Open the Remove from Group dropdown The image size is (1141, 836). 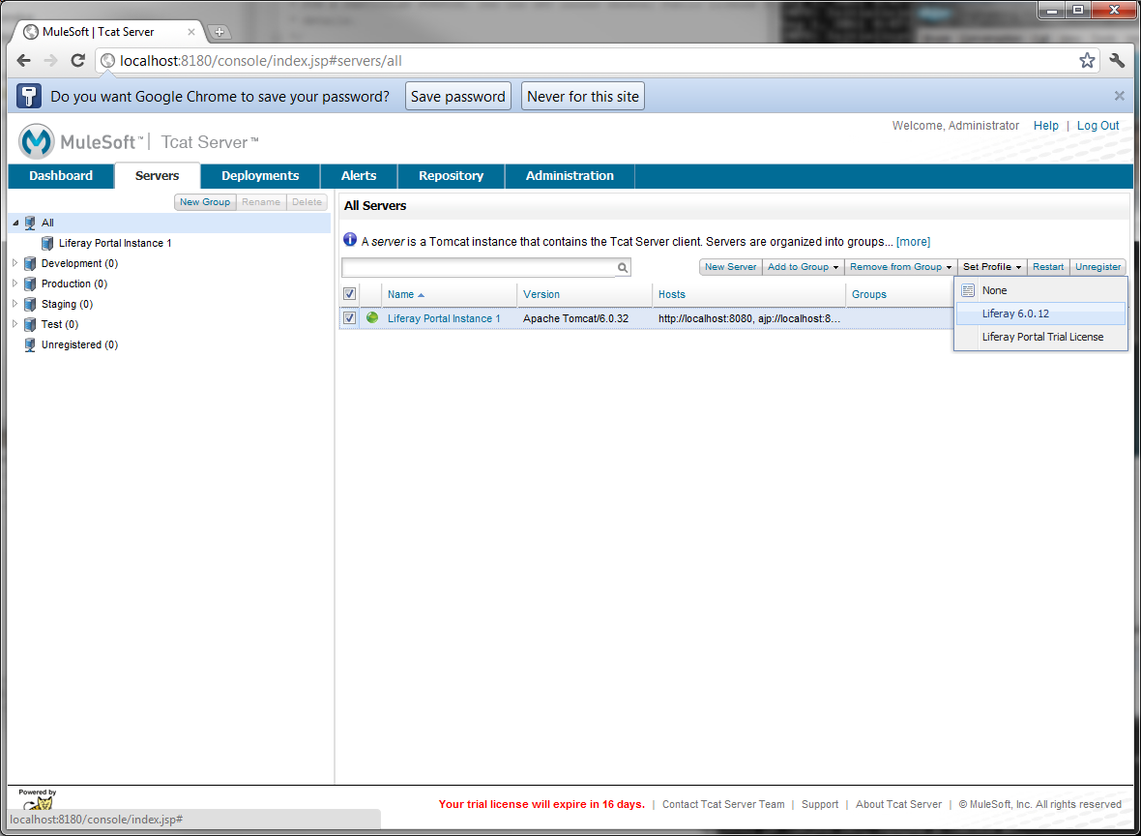(901, 267)
